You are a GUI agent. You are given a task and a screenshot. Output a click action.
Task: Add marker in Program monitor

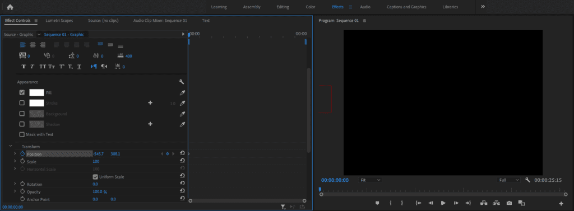(377, 203)
